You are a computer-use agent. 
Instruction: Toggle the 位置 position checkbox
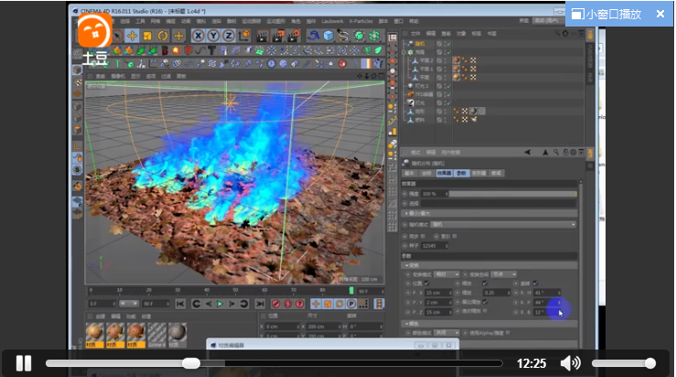[x=426, y=283]
